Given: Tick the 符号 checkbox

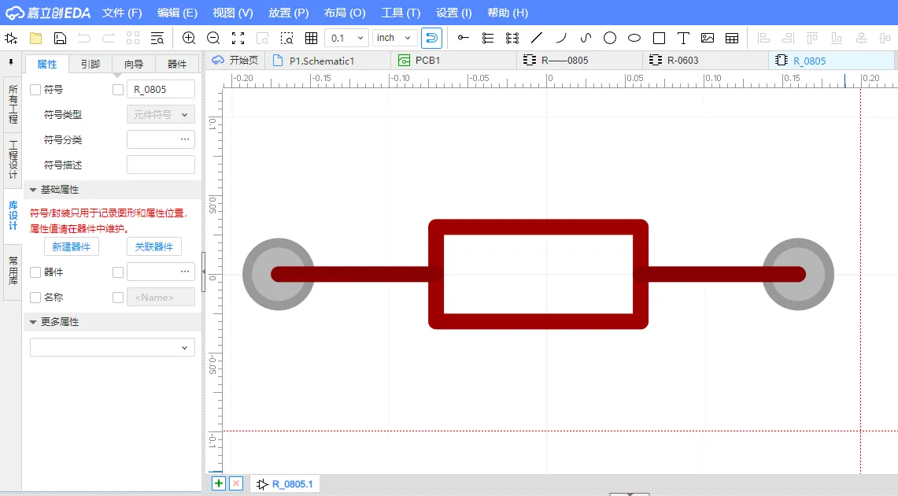Looking at the screenshot, I should click(35, 89).
